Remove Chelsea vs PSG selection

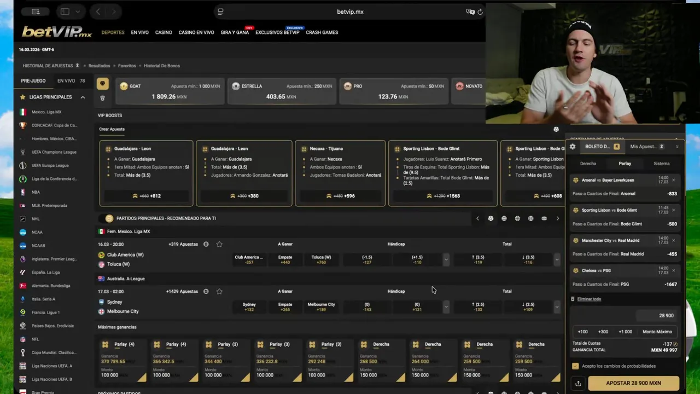click(x=673, y=270)
